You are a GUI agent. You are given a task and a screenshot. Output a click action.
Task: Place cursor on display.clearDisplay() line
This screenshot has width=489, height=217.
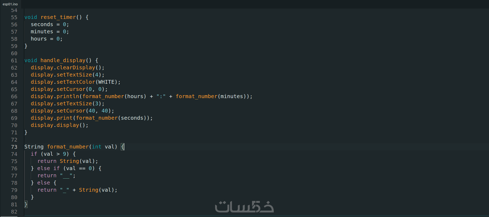pyautogui.click(x=67, y=68)
